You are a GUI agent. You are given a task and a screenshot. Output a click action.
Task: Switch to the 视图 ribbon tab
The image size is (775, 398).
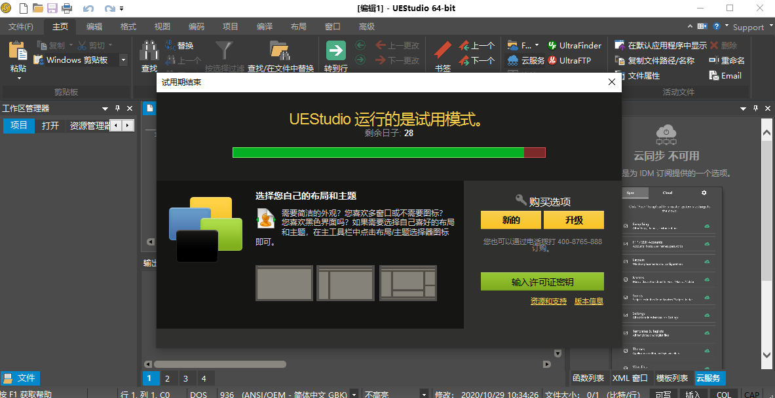(x=162, y=27)
